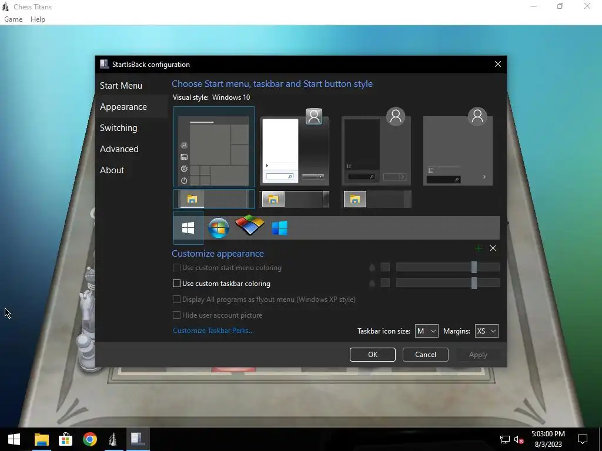The height and width of the screenshot is (451, 602).
Task: Enable Use custom start menu coloring
Action: click(x=176, y=268)
